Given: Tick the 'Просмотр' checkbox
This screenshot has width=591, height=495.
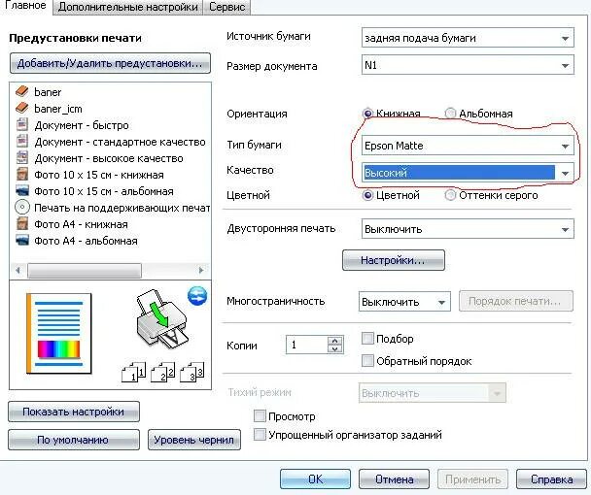Looking at the screenshot, I should (x=260, y=416).
